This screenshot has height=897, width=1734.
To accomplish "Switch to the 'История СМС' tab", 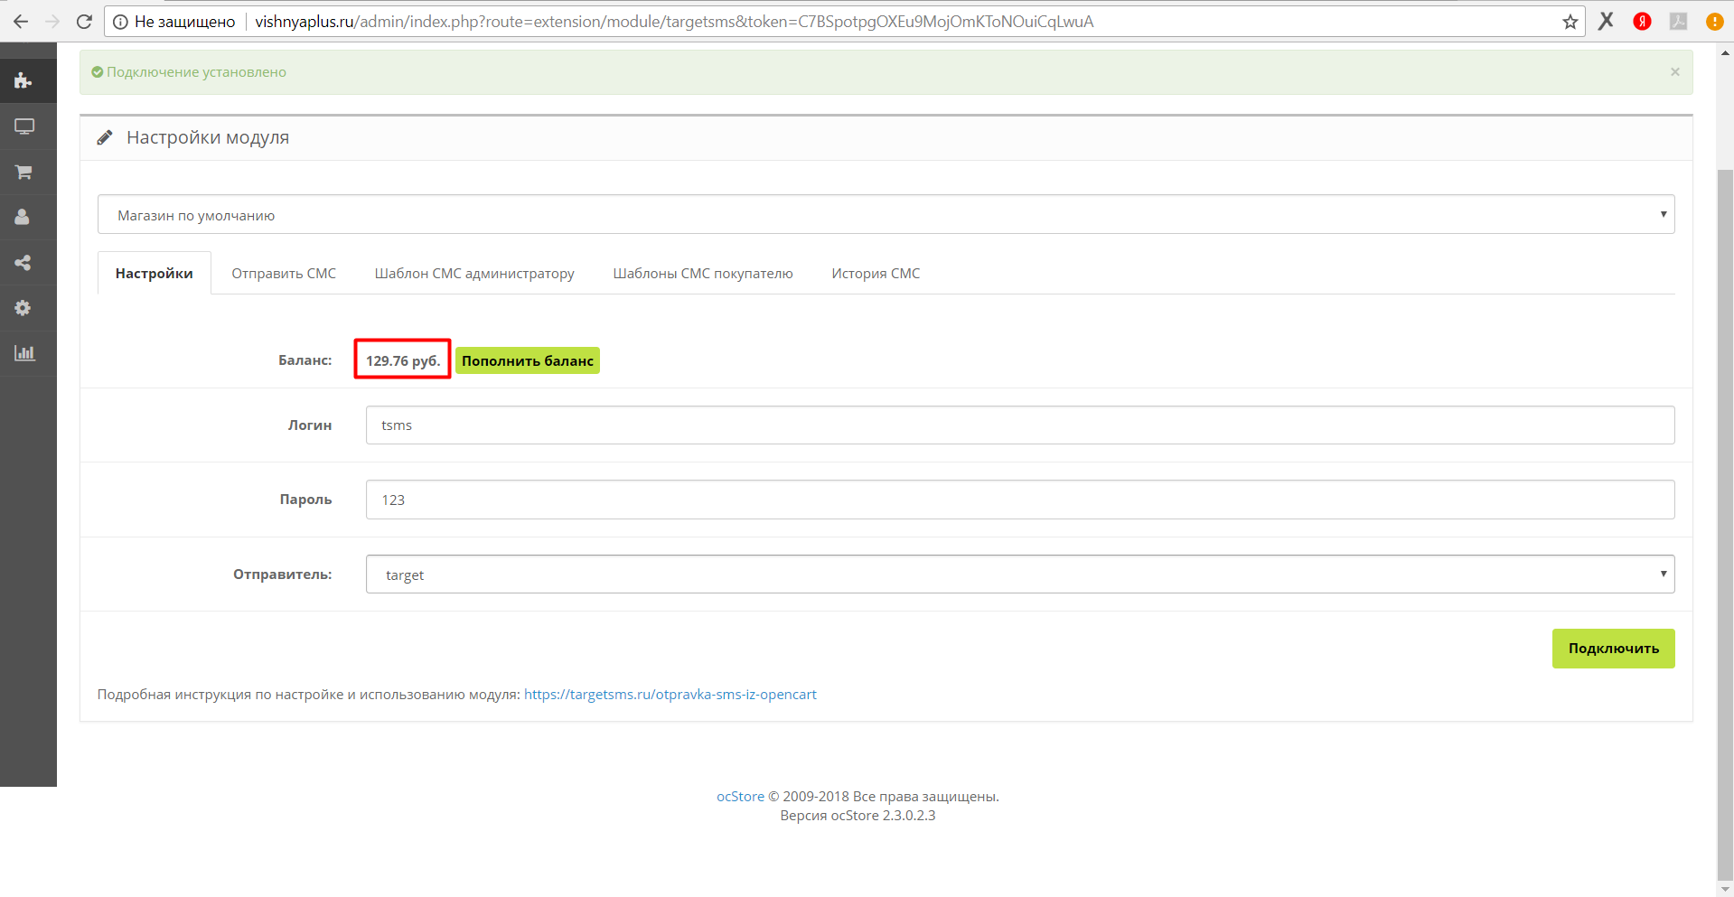I will 876,274.
